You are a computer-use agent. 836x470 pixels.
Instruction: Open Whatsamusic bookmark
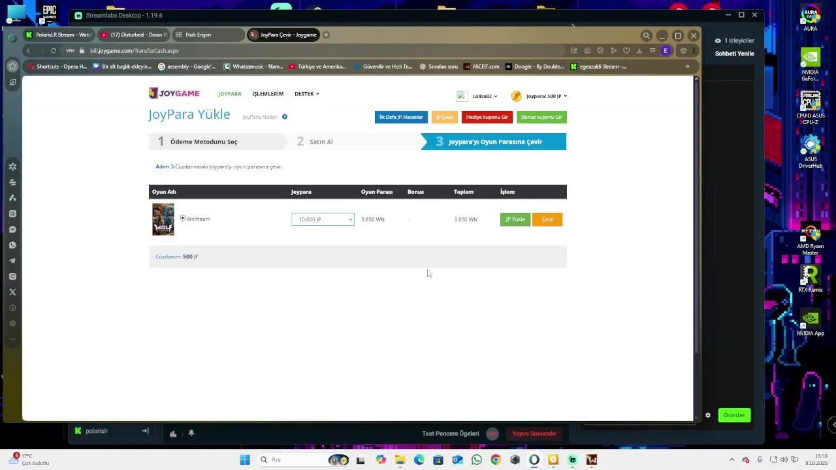click(253, 66)
